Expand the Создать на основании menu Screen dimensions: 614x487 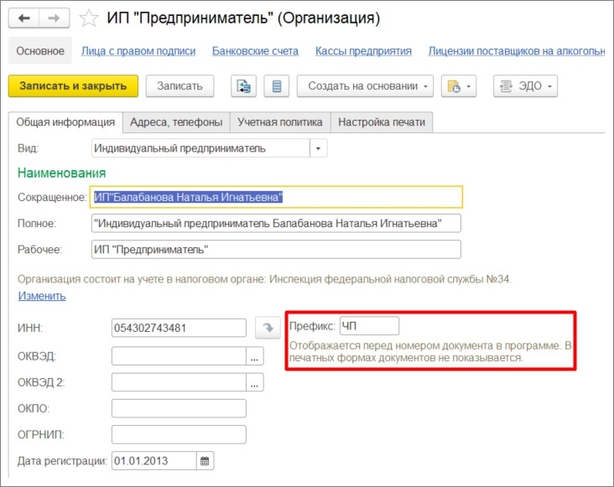pyautogui.click(x=365, y=86)
